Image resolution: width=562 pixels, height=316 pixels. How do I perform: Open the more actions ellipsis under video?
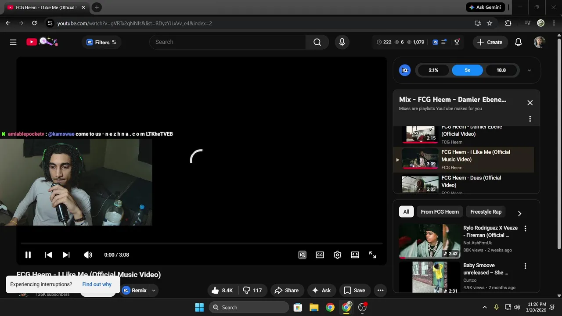tap(380, 290)
